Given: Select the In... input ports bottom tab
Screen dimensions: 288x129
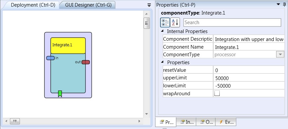Looking at the screenshot, I should (x=186, y=122).
